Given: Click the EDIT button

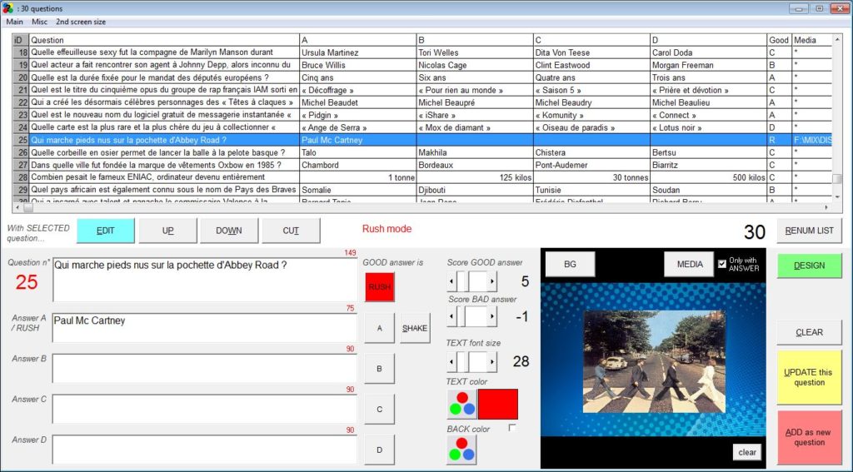Looking at the screenshot, I should pos(106,231).
